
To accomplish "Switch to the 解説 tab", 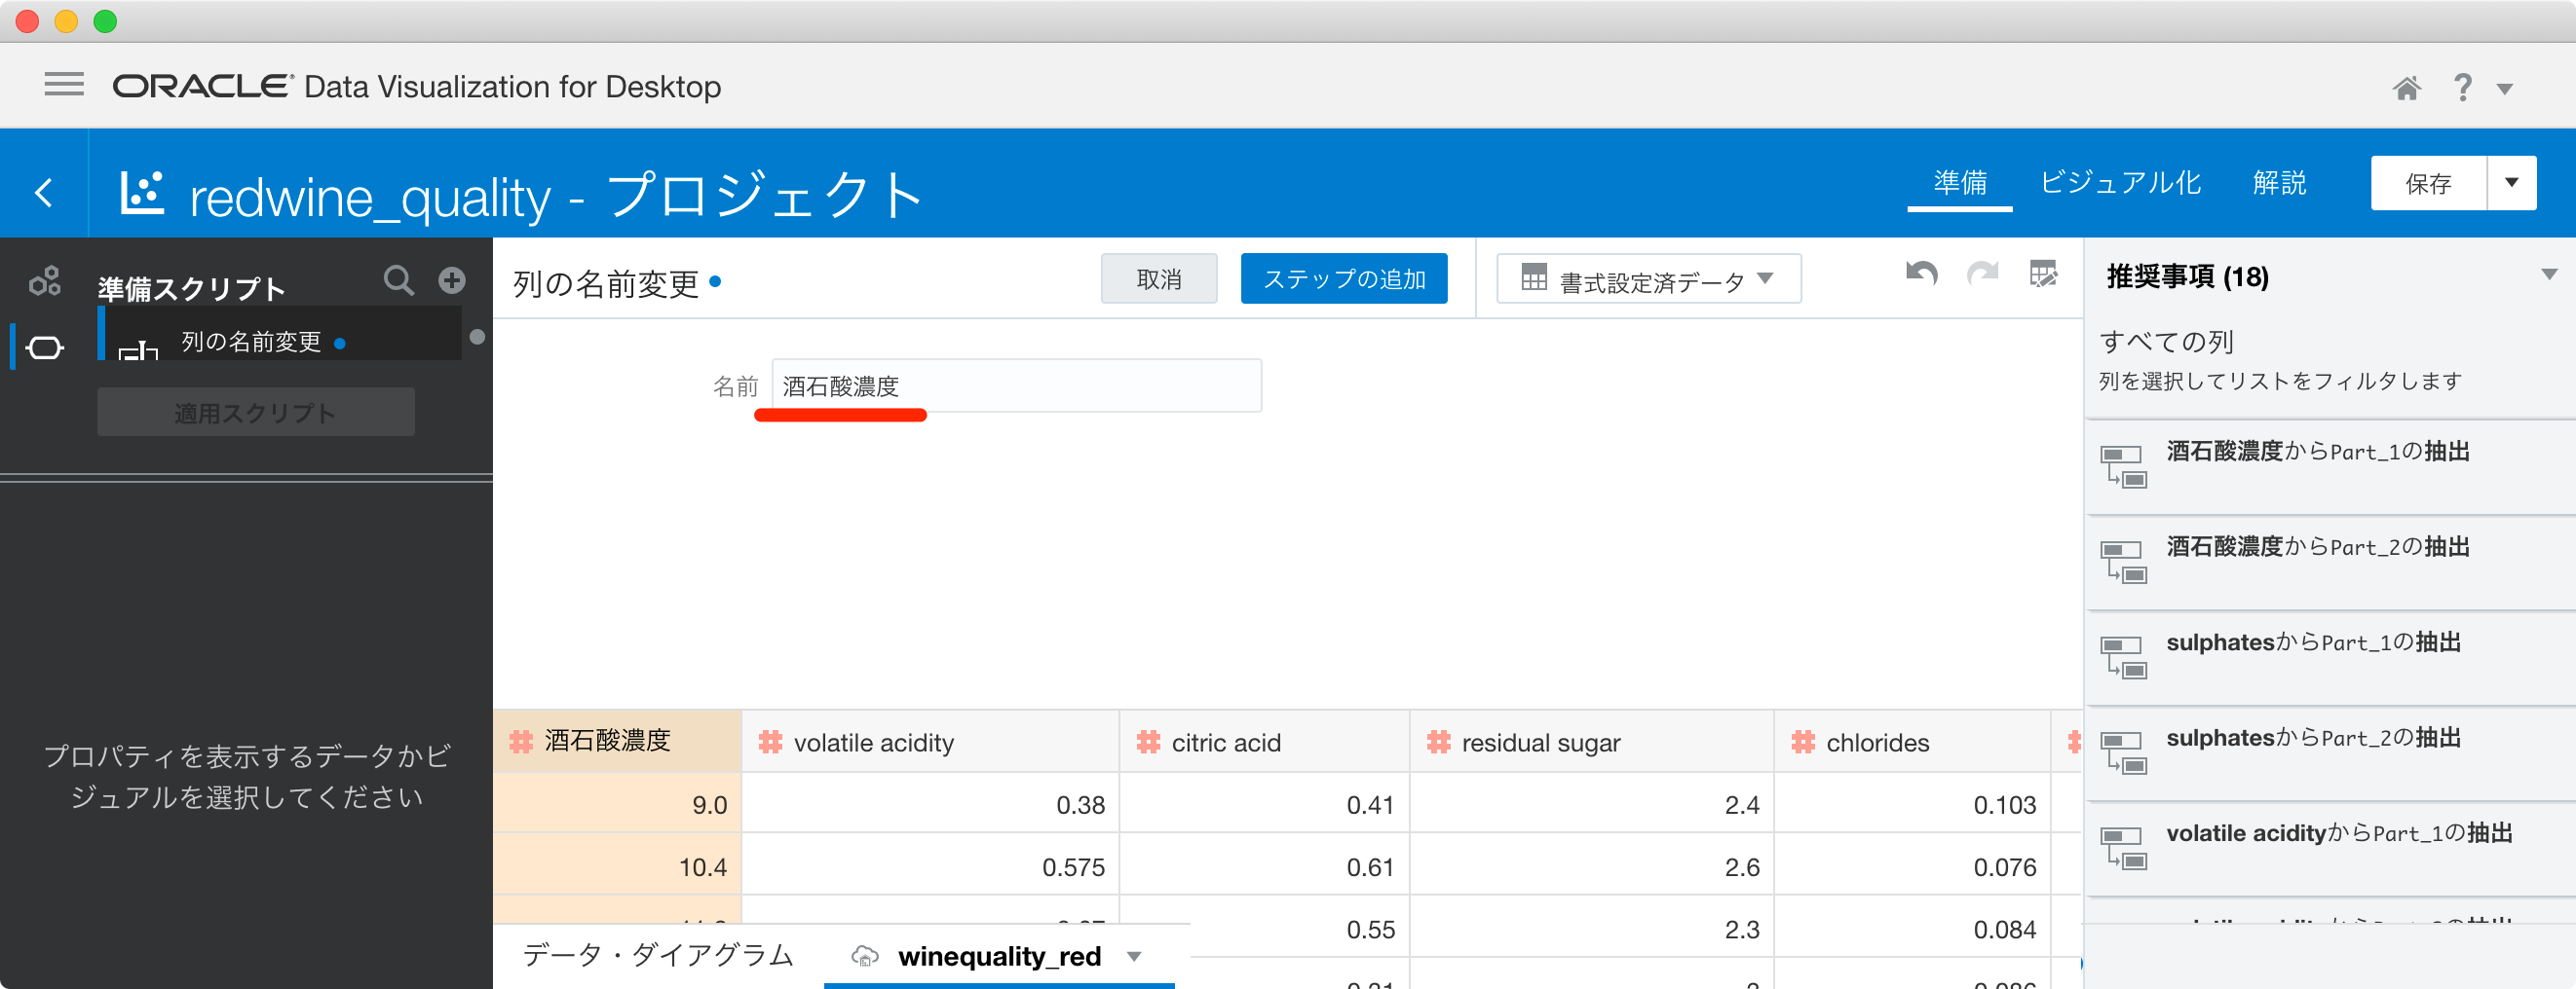I will click(x=2279, y=183).
